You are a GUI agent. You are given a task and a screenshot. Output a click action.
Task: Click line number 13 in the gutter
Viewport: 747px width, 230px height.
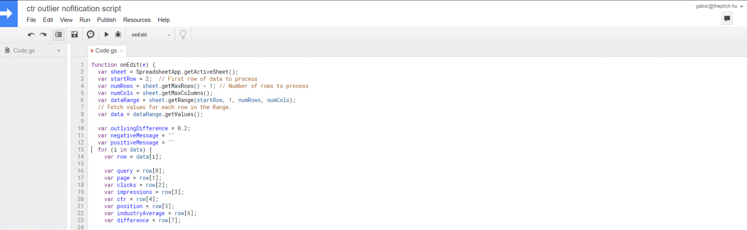[x=81, y=150]
